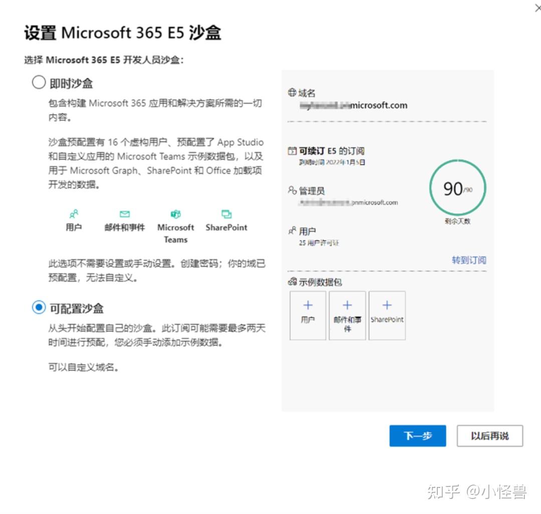Click the 即时沙盒 label text
Image resolution: width=541 pixels, height=514 pixels.
coord(71,84)
